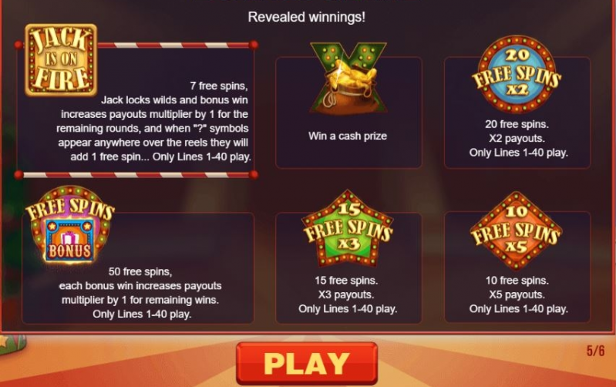The image size is (616, 387).
Task: Click 'Only Lines 1-40 play' under 50 free spins
Action: click(142, 315)
